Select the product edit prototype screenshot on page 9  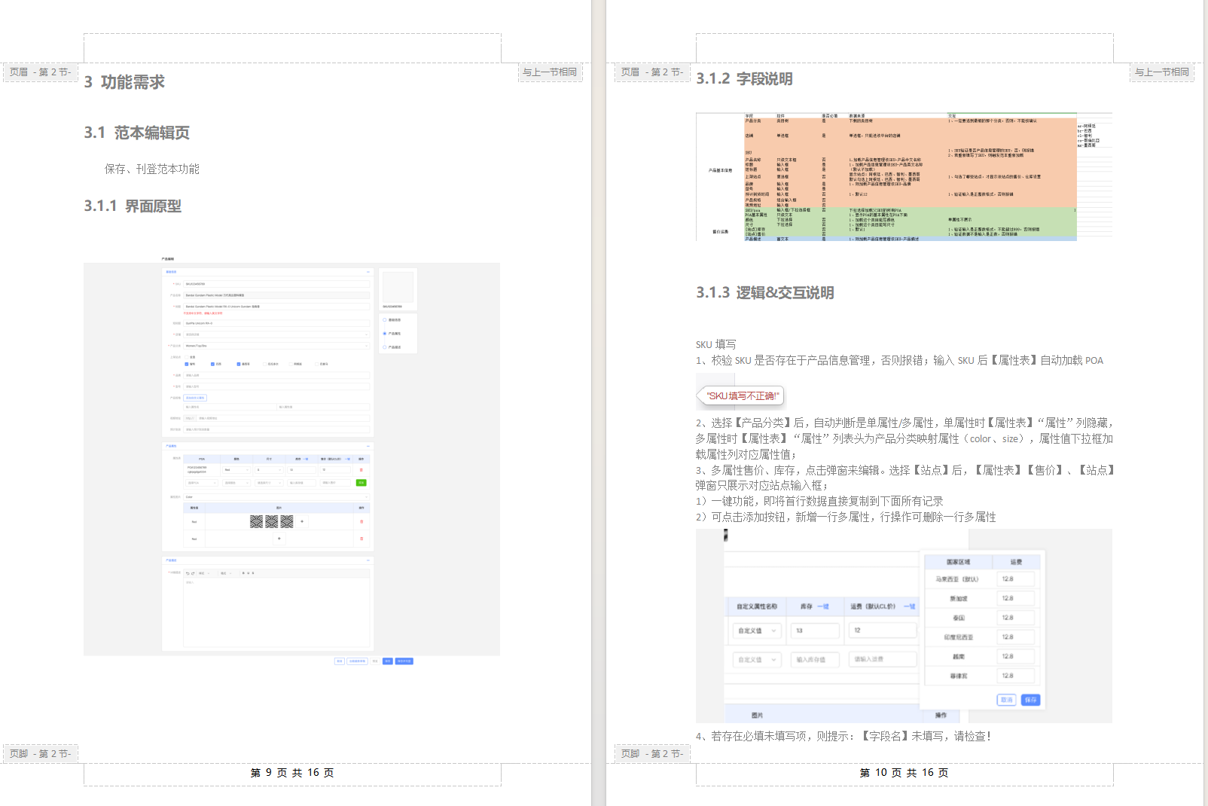click(291, 459)
